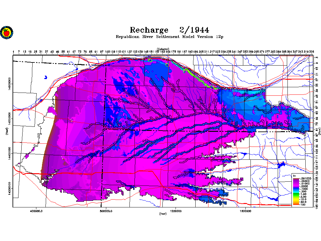Click the '(feet)' label below the x-axis
Screen dimensions: 321x241
click(163, 214)
